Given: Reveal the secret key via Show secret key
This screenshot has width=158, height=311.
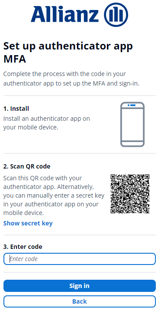Looking at the screenshot, I should coord(28,223).
